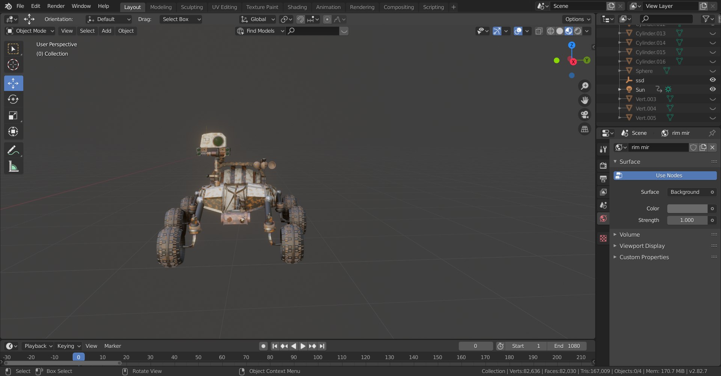Click the timeline frame 0 playhead
The width and height of the screenshot is (721, 376).
[78, 357]
